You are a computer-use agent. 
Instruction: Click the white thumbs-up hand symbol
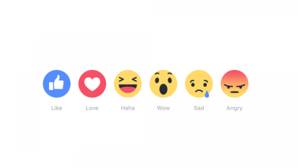[56, 82]
